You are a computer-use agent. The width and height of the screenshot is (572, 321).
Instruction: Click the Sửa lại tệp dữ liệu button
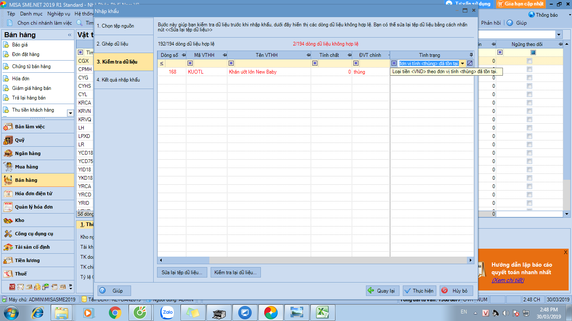[182, 273]
